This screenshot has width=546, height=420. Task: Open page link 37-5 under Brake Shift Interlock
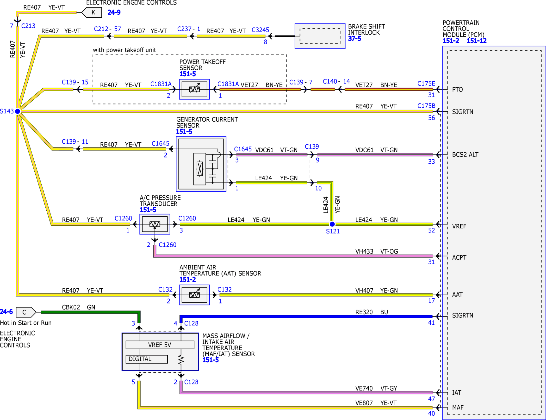click(355, 39)
